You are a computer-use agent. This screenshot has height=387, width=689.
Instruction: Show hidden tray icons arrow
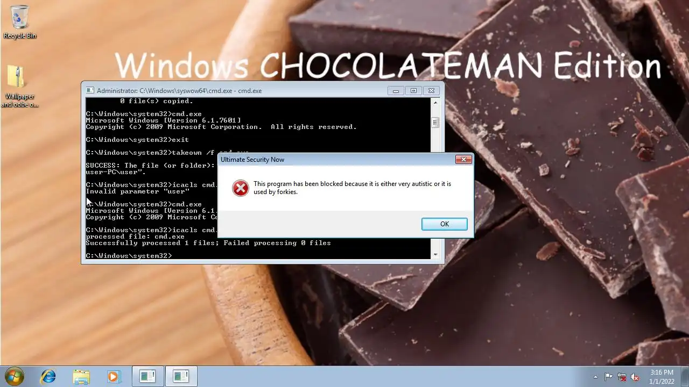(595, 377)
